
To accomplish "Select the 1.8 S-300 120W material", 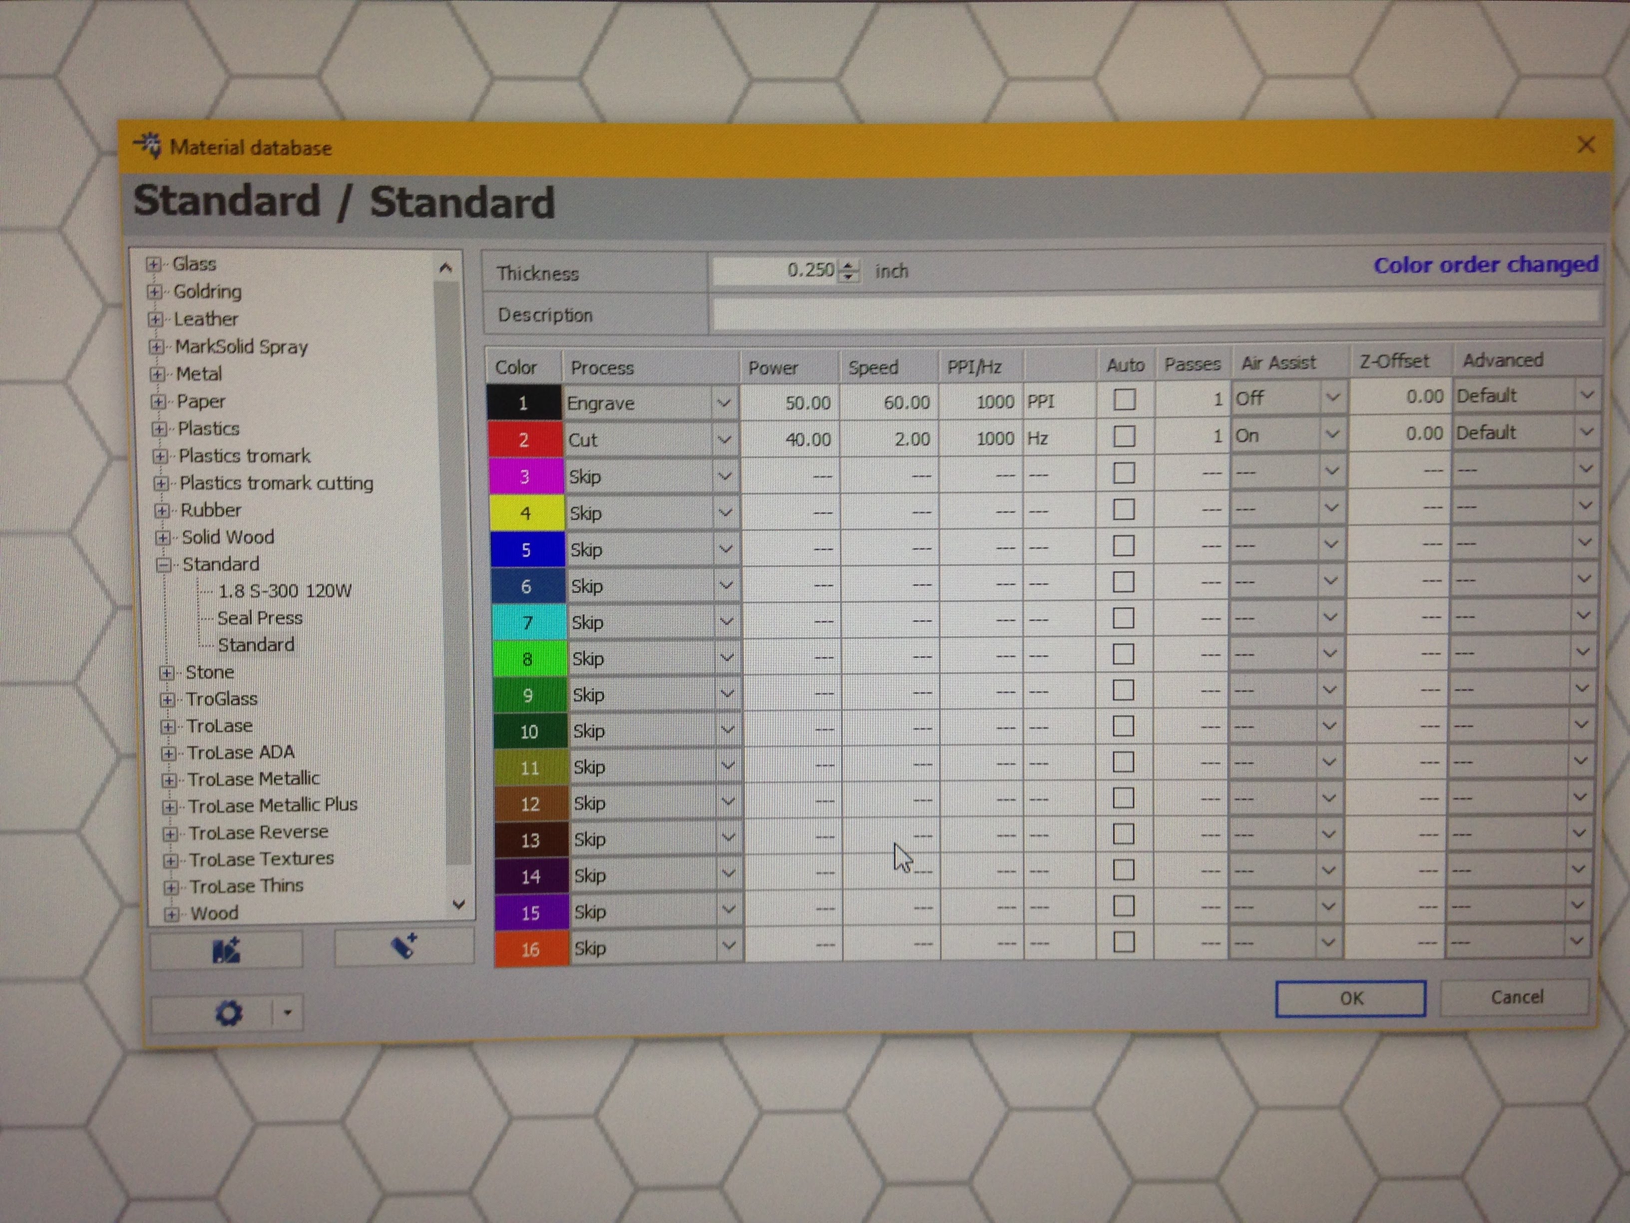I will [x=285, y=591].
